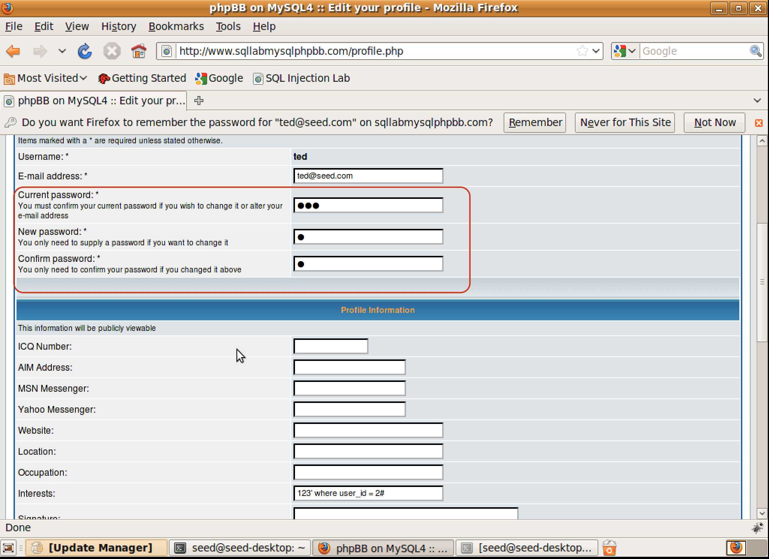Open the View menu

pyautogui.click(x=77, y=26)
